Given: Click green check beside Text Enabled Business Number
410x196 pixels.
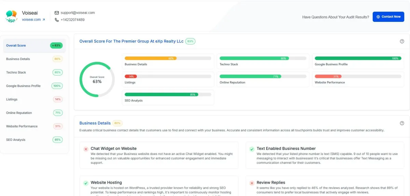Looking at the screenshot, I should [x=252, y=149].
